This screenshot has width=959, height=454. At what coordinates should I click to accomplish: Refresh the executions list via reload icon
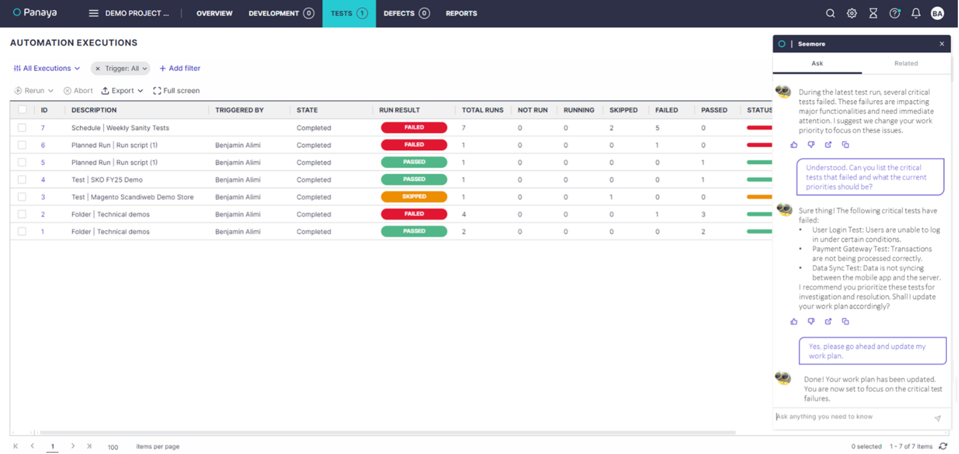click(943, 446)
